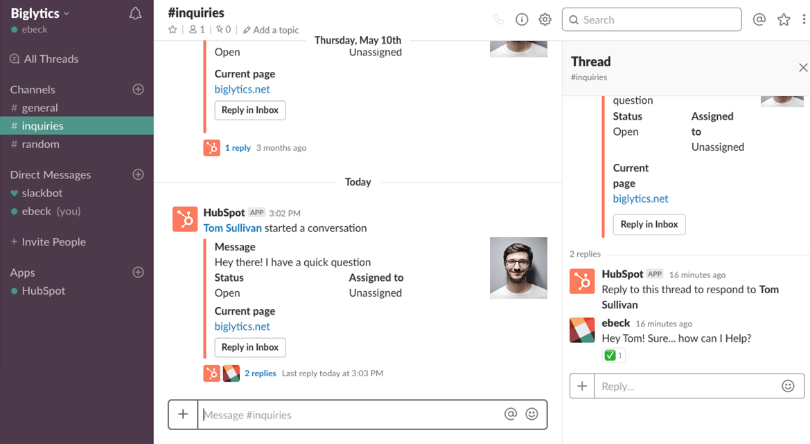The width and height of the screenshot is (810, 444).
Task: Collapse the Apps section
Action: [22, 272]
